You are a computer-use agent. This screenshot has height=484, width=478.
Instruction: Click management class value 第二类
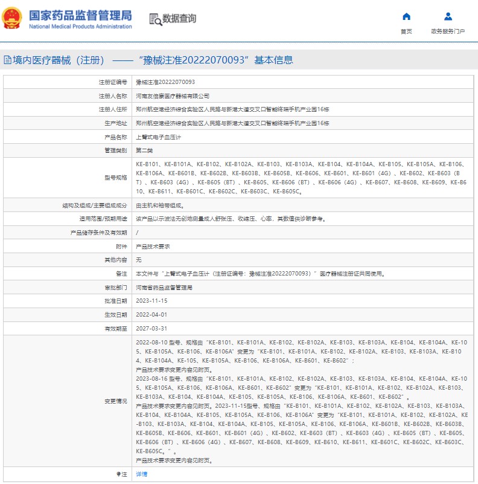(x=144, y=150)
